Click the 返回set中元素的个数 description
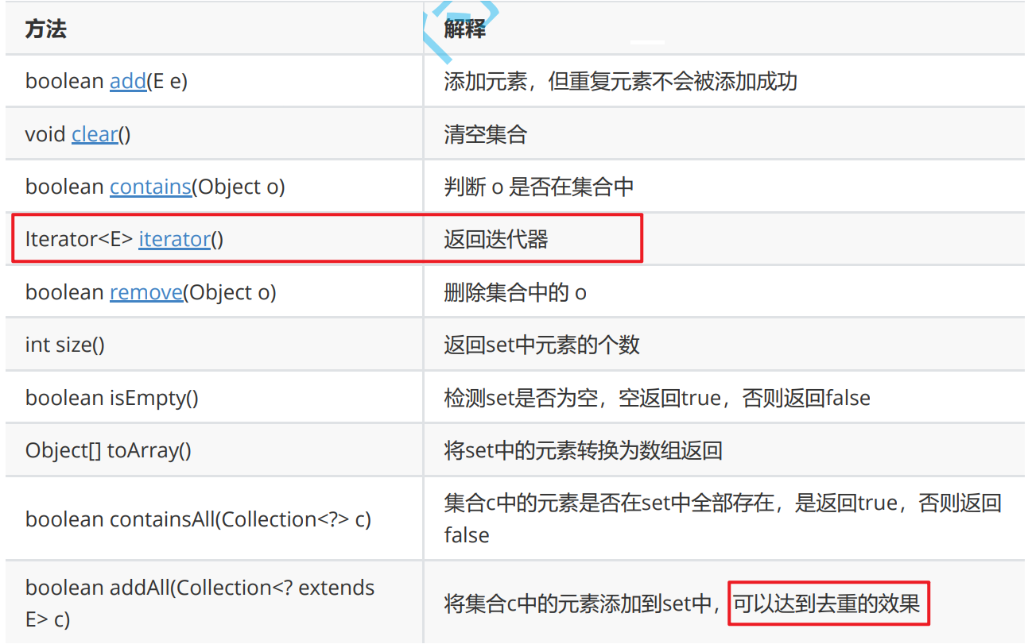Viewport: 1028px width, 644px height. [541, 345]
